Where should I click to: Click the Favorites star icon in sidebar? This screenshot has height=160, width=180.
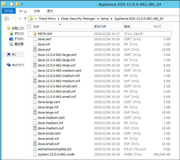[9, 28]
